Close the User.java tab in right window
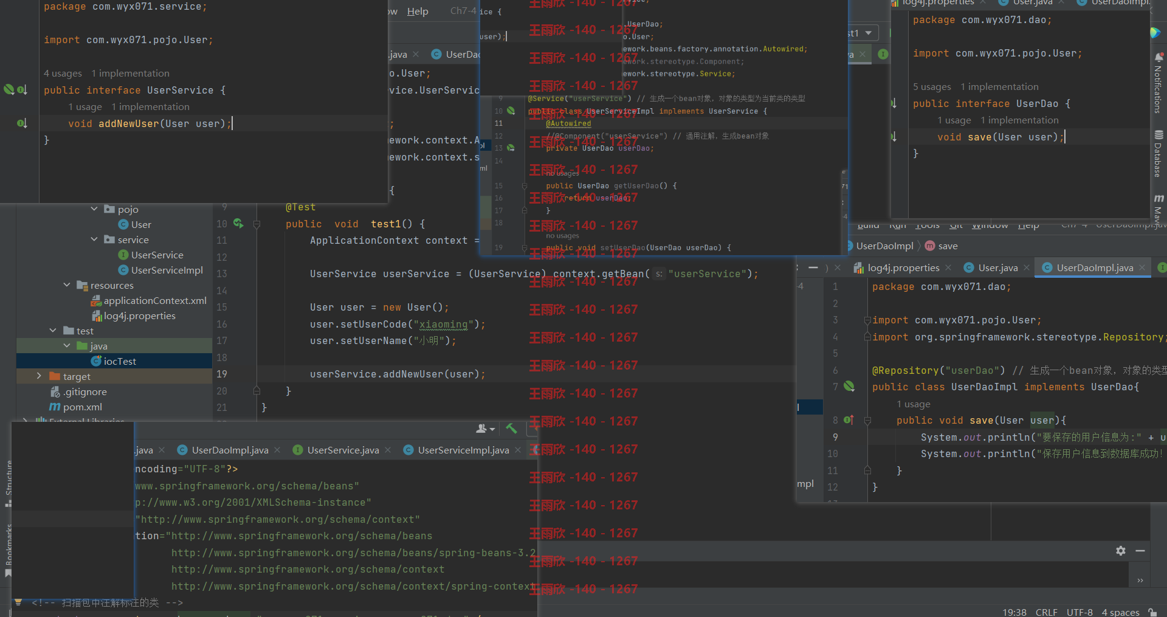Image resolution: width=1167 pixels, height=617 pixels. [1027, 267]
